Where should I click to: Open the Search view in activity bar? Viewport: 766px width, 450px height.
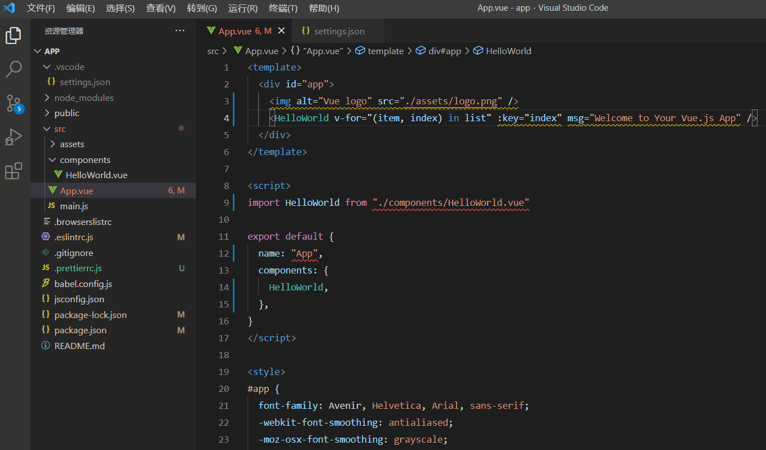pyautogui.click(x=14, y=69)
